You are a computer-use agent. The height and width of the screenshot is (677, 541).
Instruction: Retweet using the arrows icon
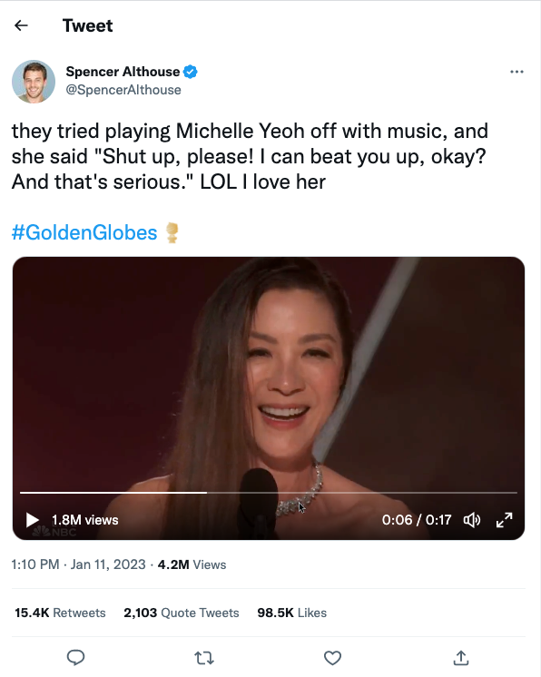pos(204,658)
